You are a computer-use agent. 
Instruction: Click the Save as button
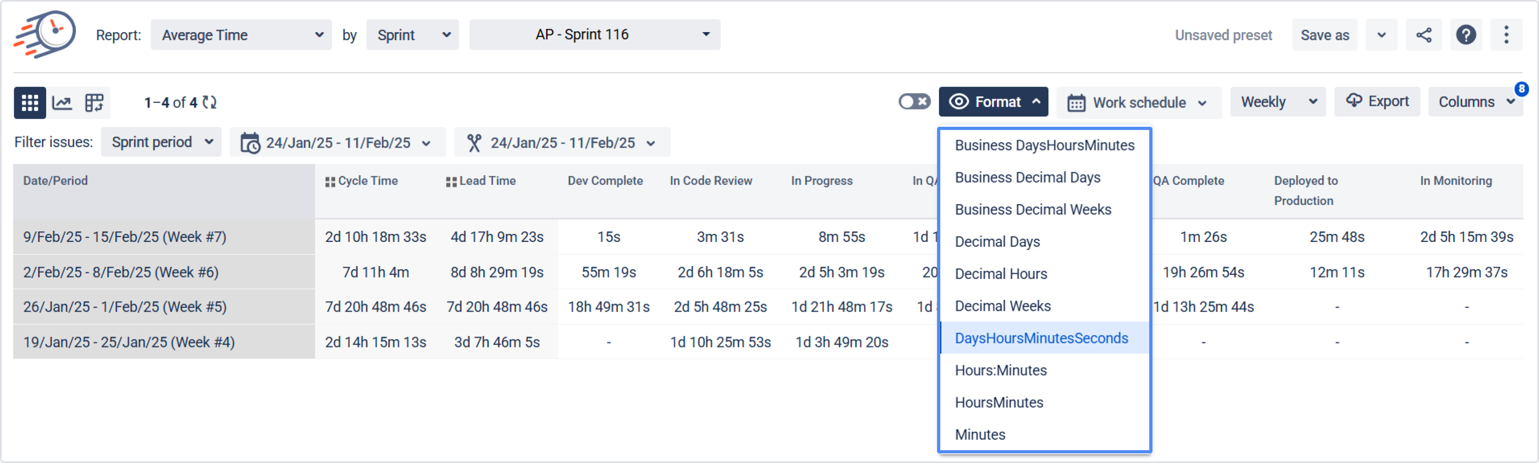[1324, 35]
